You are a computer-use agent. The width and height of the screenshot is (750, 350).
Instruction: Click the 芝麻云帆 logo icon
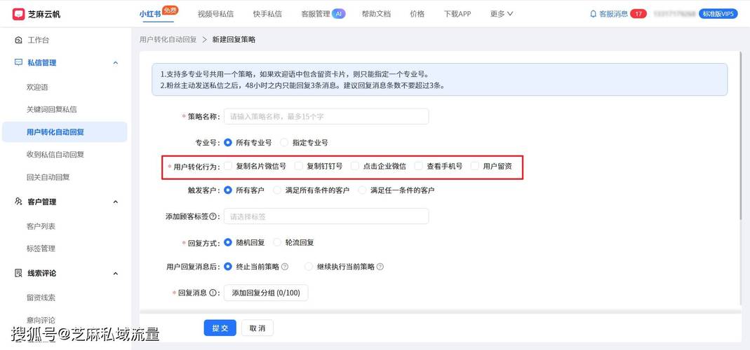[19, 14]
